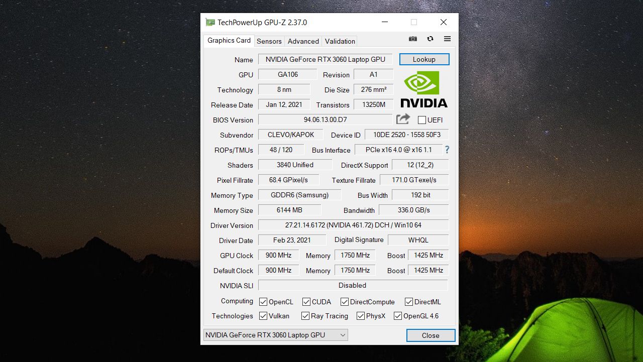The width and height of the screenshot is (643, 362).
Task: Toggle the CUDA checkbox
Action: click(306, 302)
